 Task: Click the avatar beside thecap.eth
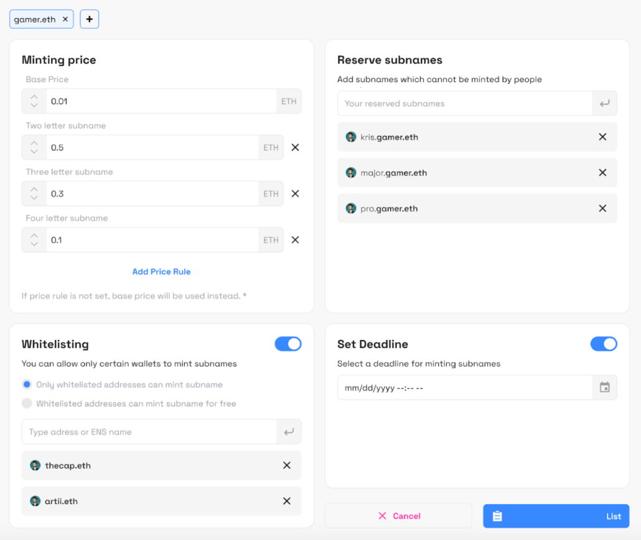coord(35,465)
